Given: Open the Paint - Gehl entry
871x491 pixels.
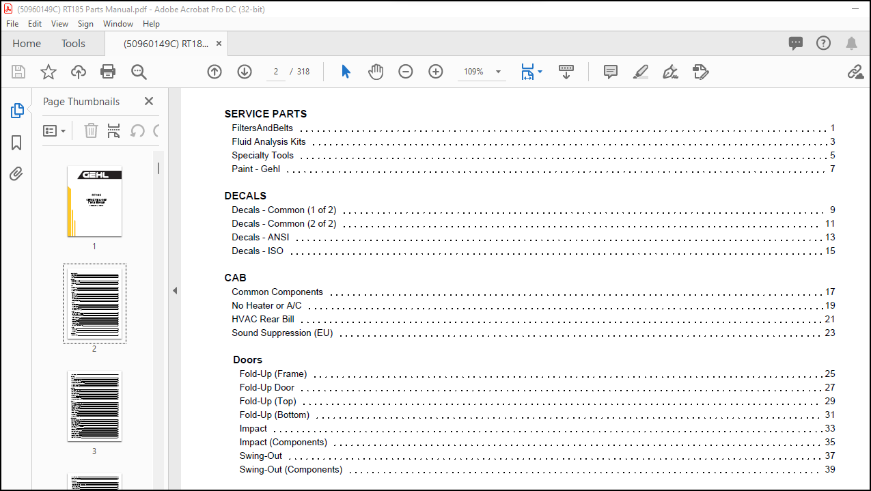Looking at the screenshot, I should [x=255, y=169].
